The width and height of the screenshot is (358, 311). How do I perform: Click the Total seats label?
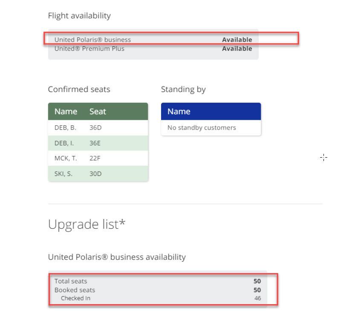coord(71,281)
